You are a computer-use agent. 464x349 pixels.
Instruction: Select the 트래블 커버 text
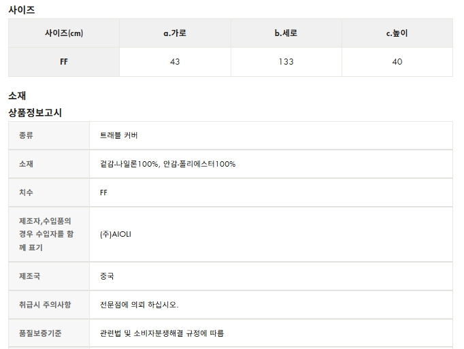click(118, 135)
